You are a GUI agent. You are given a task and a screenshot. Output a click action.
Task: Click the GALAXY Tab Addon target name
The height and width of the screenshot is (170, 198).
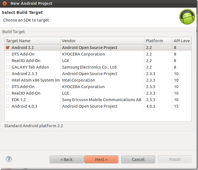[x=30, y=67]
